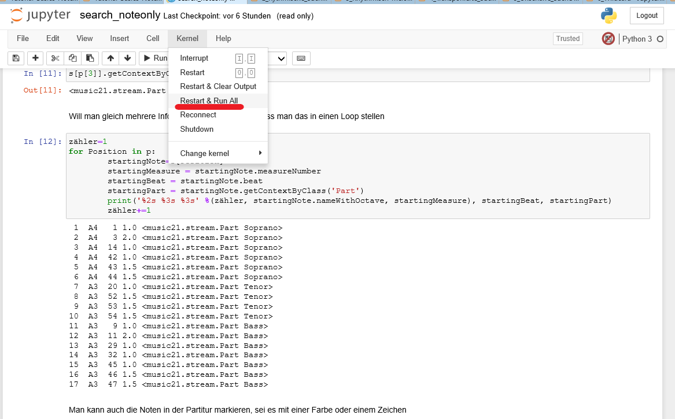Click the Logout button
The height and width of the screenshot is (419, 675).
[x=646, y=16]
